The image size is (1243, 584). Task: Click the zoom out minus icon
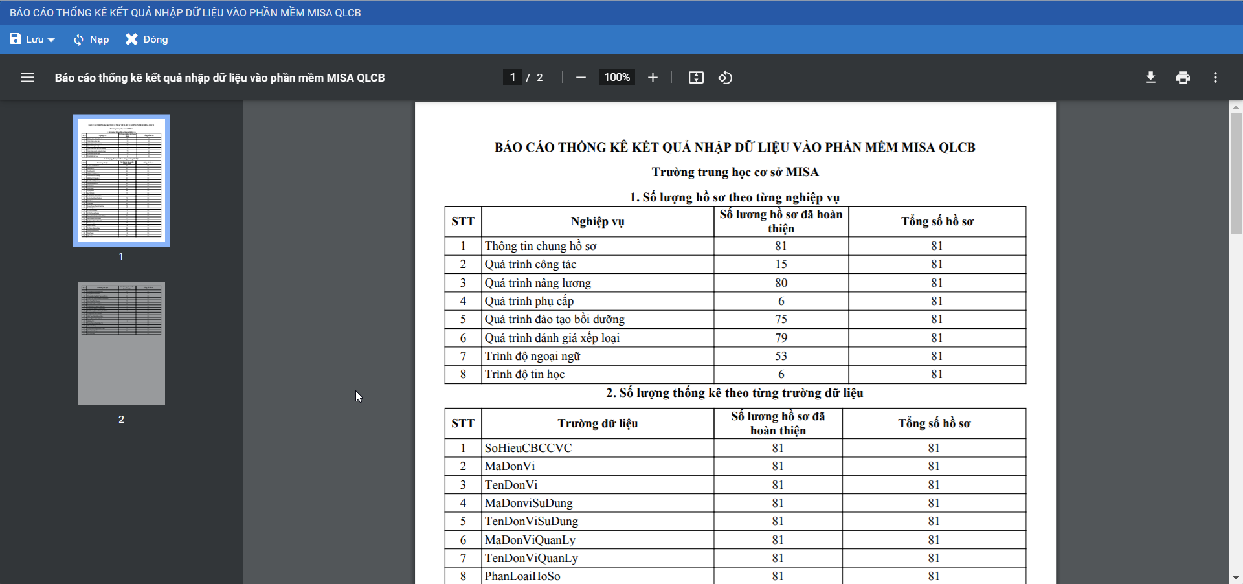[x=581, y=78]
